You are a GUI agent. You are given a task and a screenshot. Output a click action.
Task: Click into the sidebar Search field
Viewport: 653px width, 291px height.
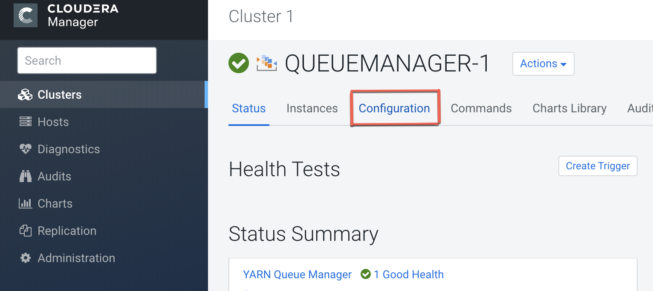click(87, 60)
